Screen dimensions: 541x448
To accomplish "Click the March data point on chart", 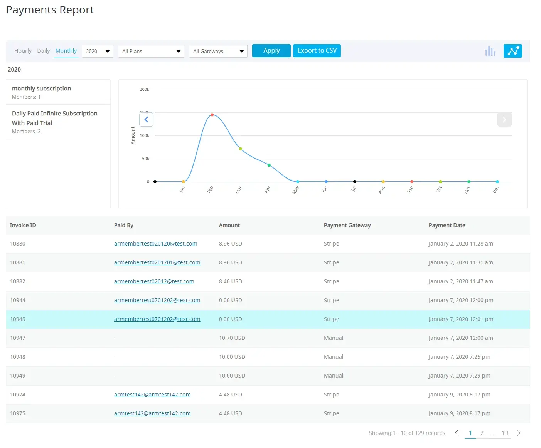I will coord(241,149).
